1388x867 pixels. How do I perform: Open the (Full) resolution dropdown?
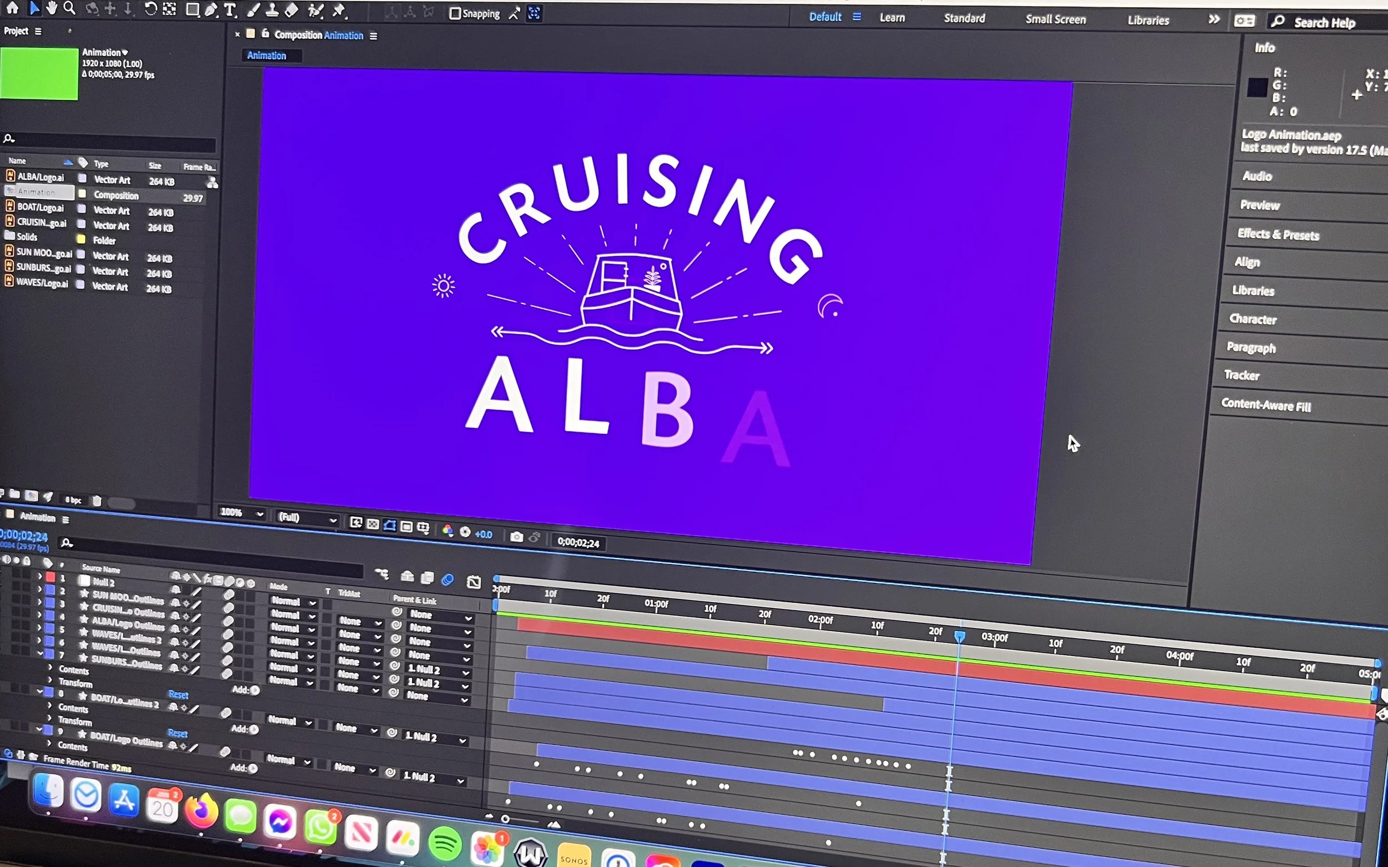click(x=306, y=518)
